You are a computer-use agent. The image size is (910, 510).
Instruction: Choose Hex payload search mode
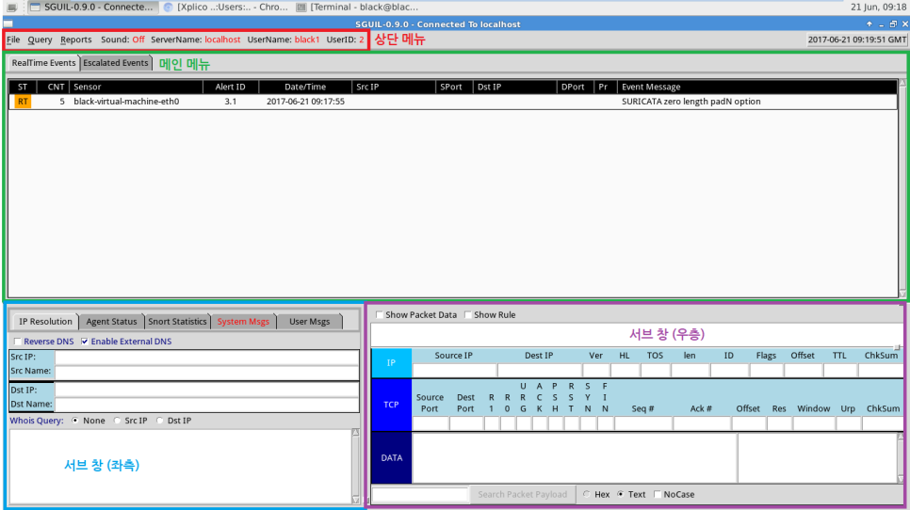[587, 494]
